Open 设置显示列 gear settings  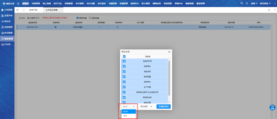[28, 18]
